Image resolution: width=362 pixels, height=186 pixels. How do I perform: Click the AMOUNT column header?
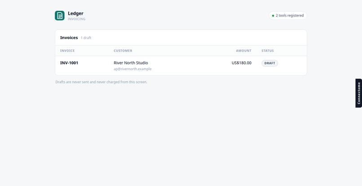243,51
